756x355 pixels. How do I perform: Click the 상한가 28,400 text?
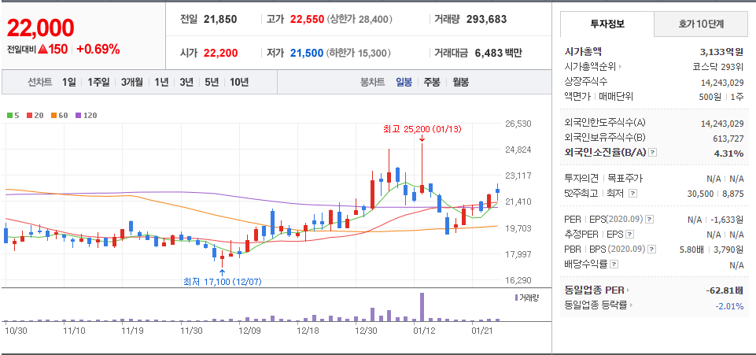[360, 20]
